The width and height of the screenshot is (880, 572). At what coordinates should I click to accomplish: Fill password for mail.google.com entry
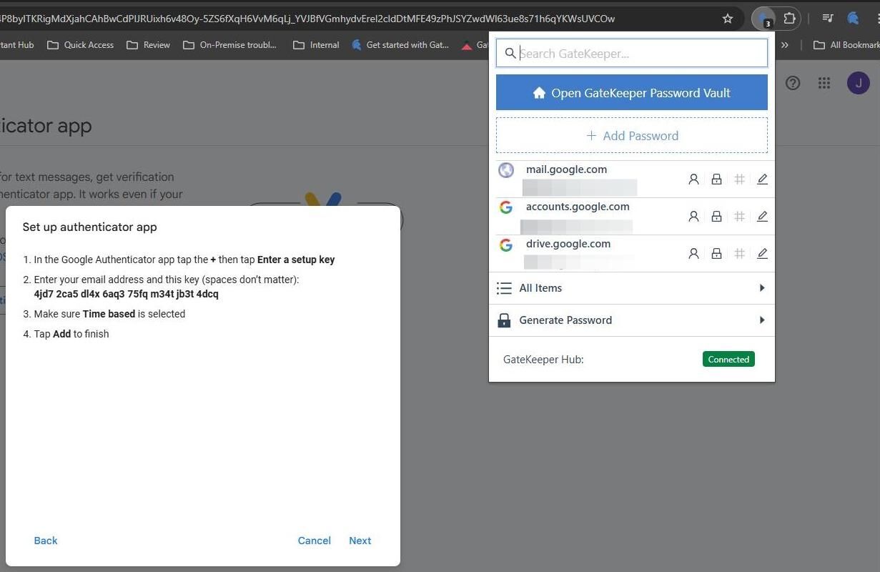coord(716,179)
